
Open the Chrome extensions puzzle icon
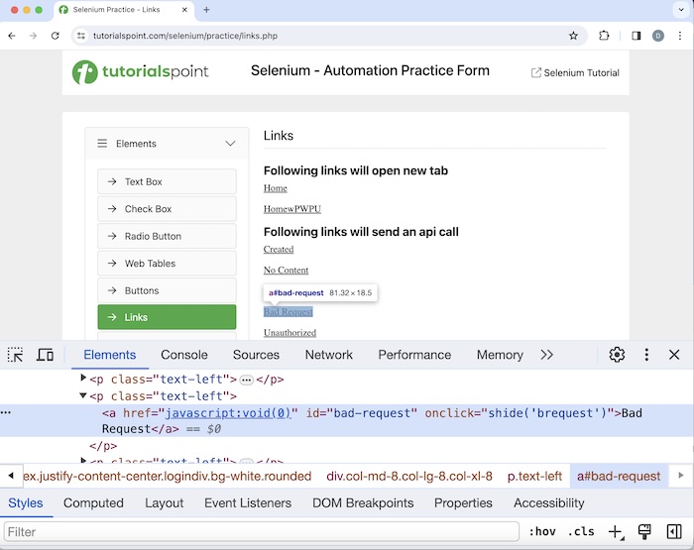(604, 36)
